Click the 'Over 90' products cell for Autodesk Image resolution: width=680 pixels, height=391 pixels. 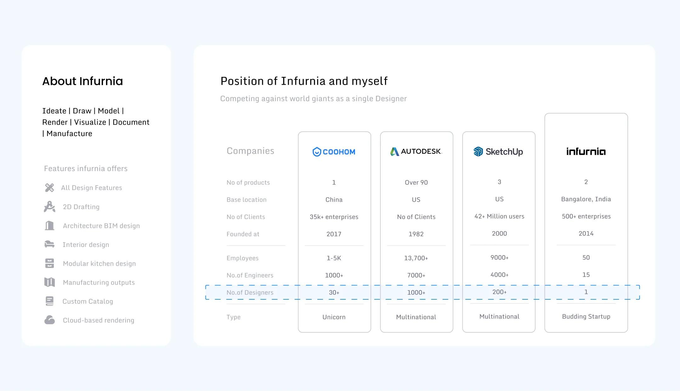[416, 182]
